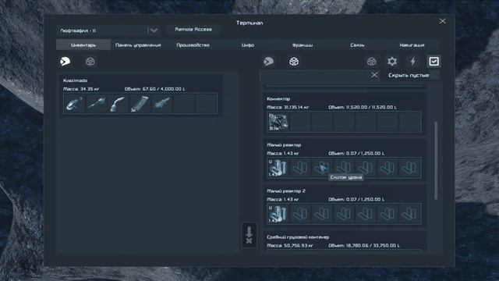Click the second ingot slot in Малый реактор 2
The image size is (499, 281).
pyautogui.click(x=299, y=214)
